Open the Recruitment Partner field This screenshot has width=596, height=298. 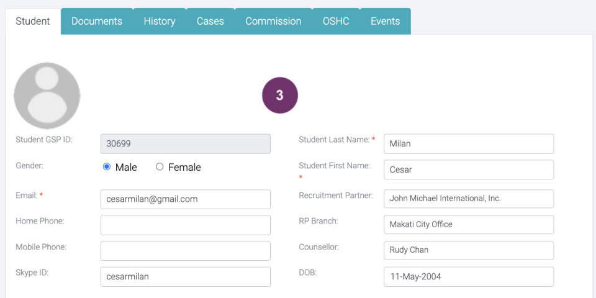[468, 199]
